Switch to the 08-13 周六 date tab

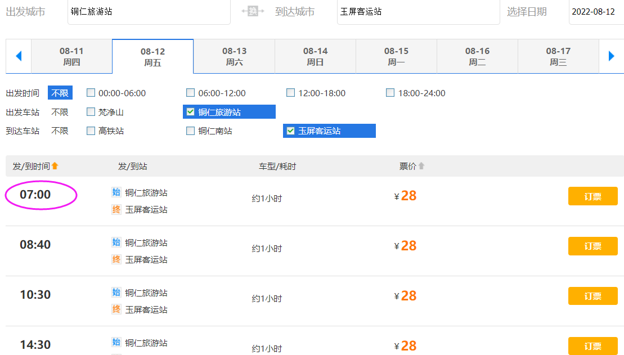(x=234, y=56)
